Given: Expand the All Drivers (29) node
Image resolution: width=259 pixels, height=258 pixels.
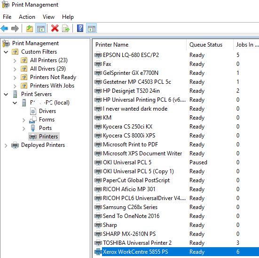Looking at the screenshot, I should 15,69.
